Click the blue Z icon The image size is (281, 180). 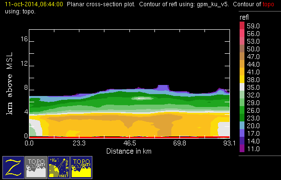(13, 168)
